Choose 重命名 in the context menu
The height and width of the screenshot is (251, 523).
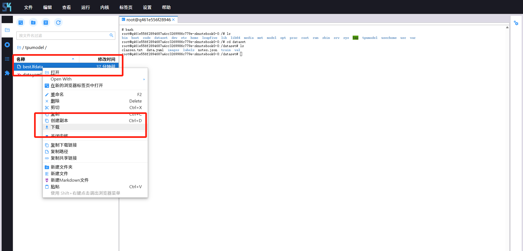click(x=57, y=94)
